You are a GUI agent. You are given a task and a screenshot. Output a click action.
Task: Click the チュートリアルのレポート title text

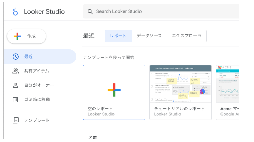point(179,109)
